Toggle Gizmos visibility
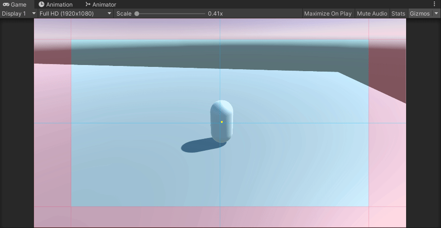Viewport: 441px width, 228px height. 420,14
